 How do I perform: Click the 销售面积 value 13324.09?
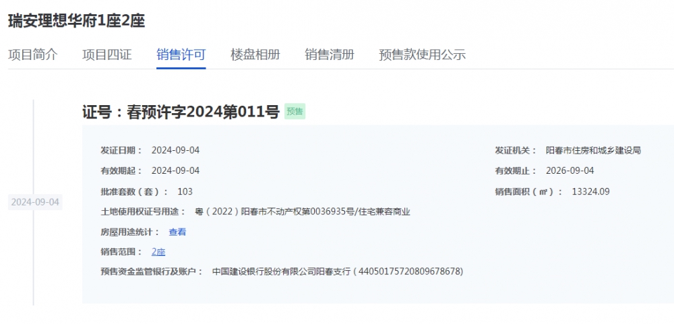(x=590, y=192)
